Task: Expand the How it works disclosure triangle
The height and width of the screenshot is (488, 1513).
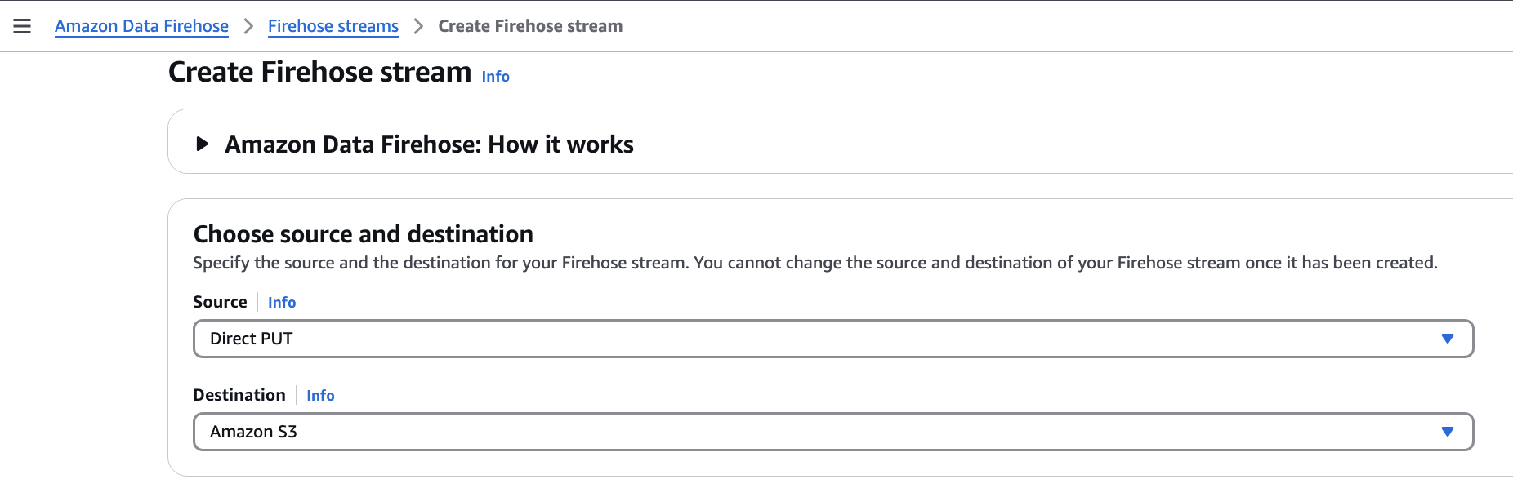Action: point(203,144)
